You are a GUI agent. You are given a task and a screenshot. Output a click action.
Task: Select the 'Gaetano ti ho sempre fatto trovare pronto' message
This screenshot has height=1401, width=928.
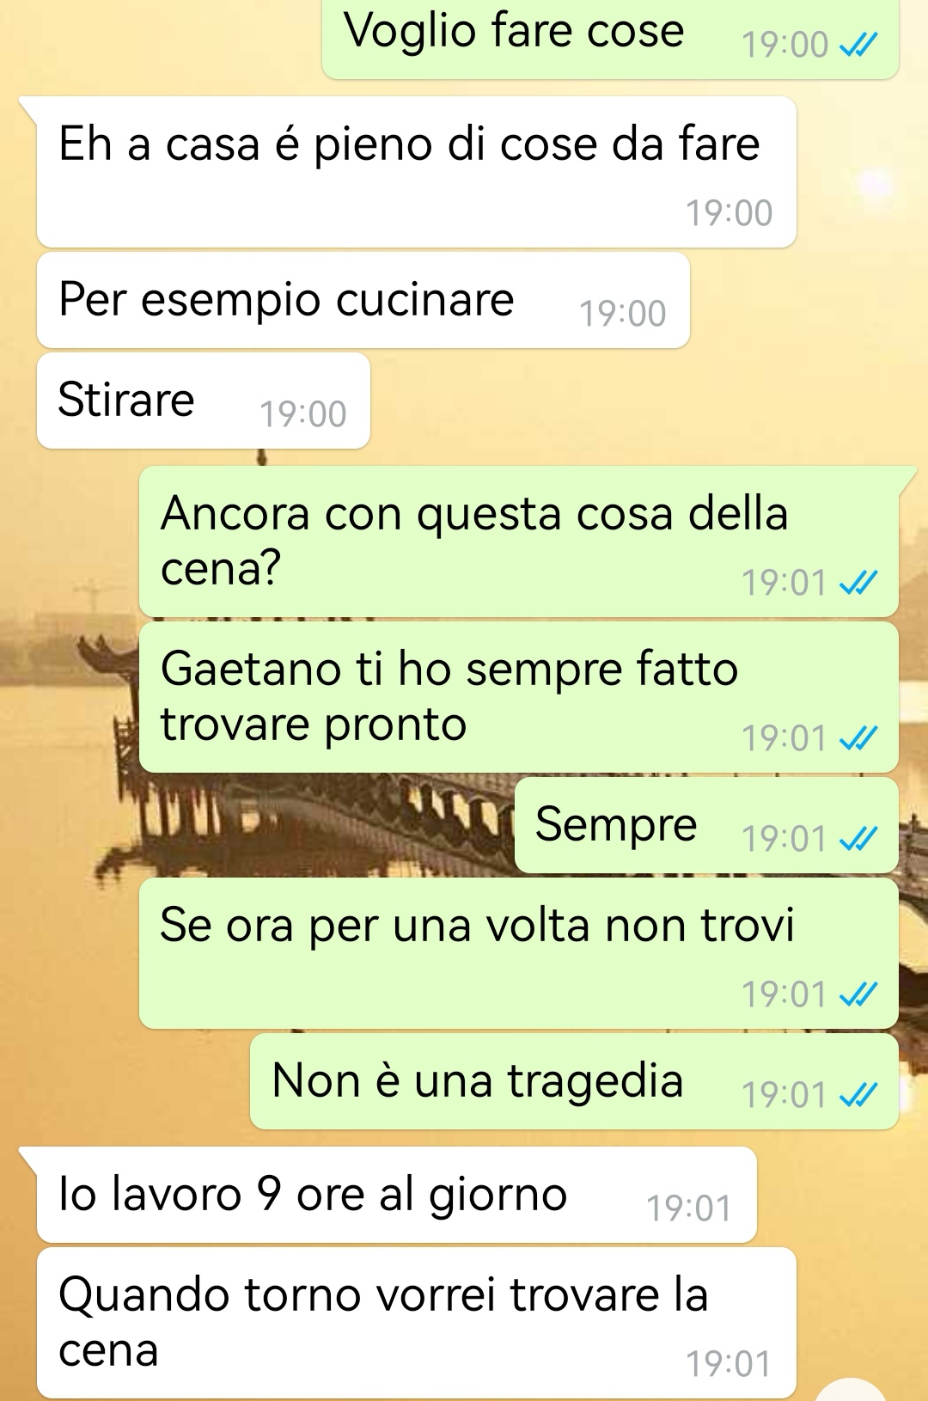(519, 697)
